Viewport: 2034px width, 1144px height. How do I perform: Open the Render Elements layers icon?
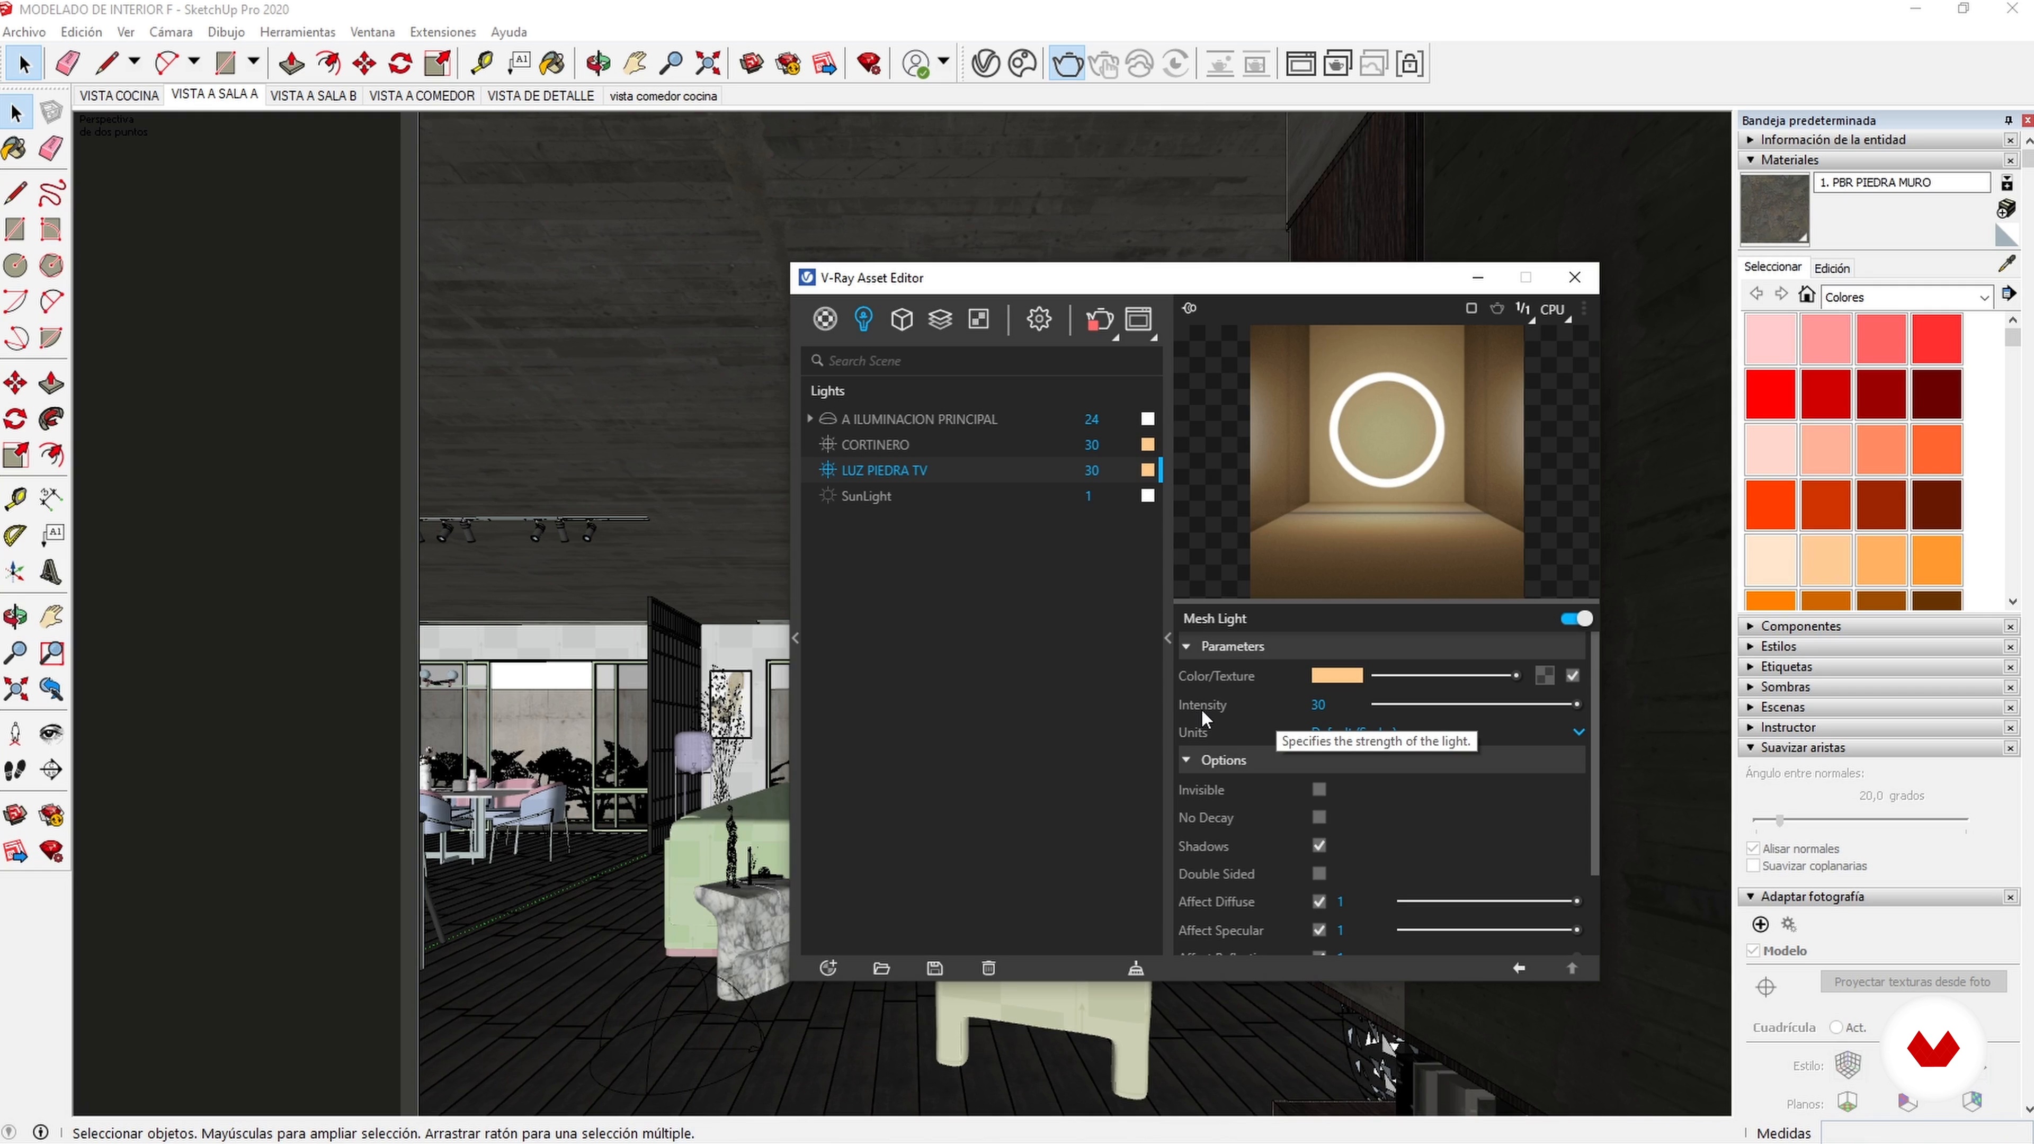[940, 319]
